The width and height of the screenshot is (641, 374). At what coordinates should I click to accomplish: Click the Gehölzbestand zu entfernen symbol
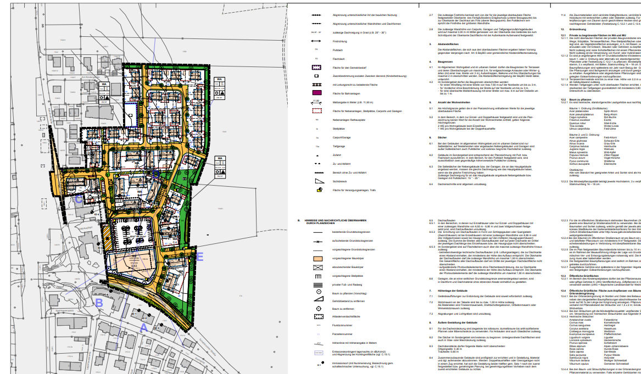tap(318, 300)
